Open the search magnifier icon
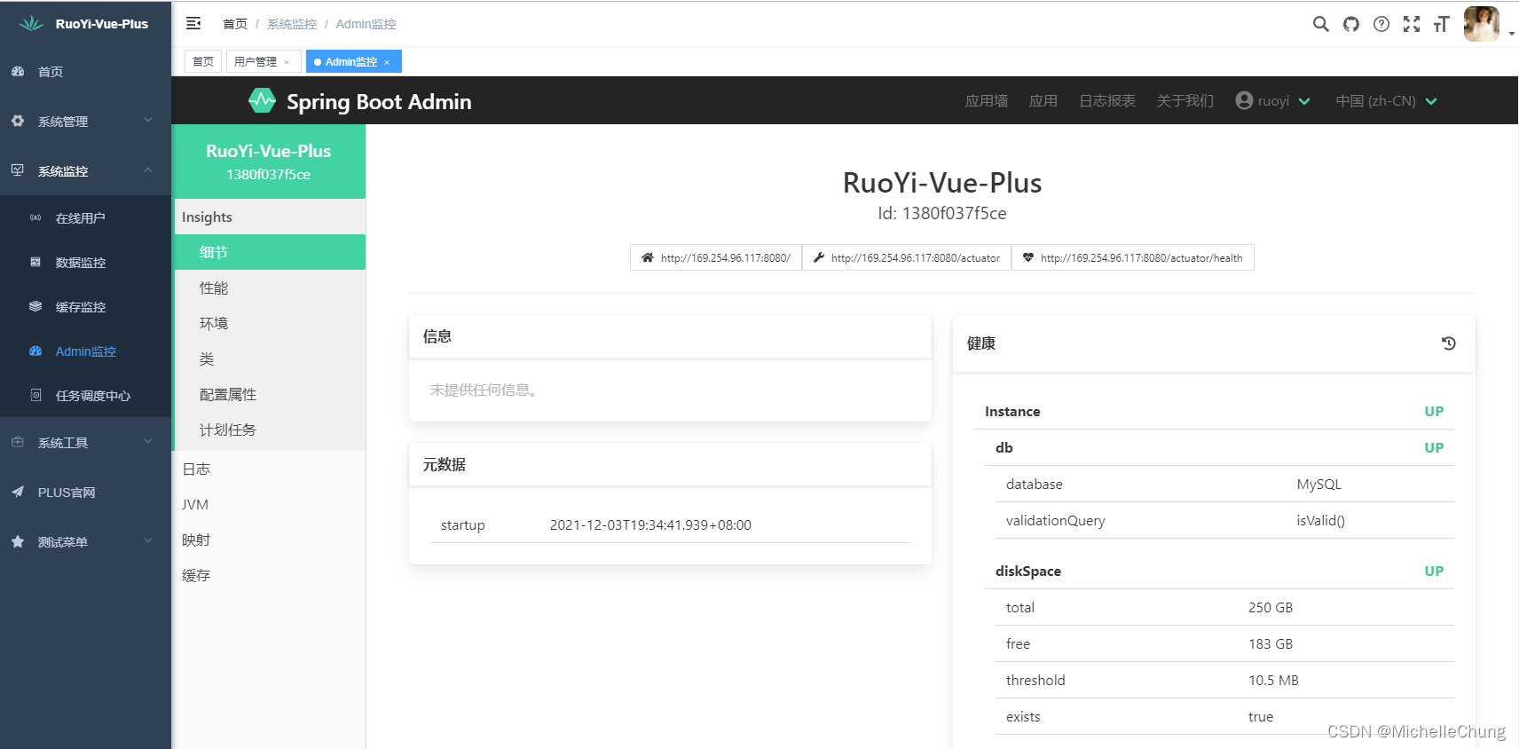The width and height of the screenshot is (1519, 749). tap(1320, 24)
